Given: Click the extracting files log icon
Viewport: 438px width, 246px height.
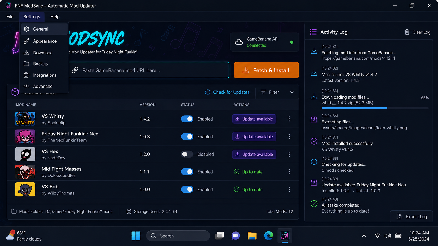Looking at the screenshot, I should point(314,119).
